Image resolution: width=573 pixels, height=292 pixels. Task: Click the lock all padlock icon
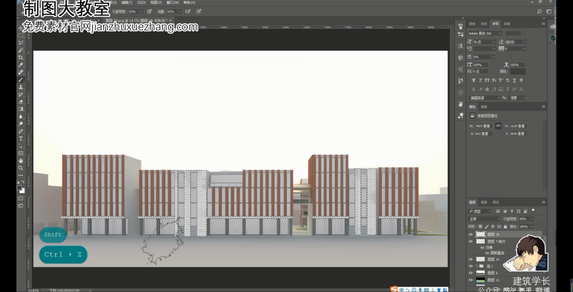pyautogui.click(x=505, y=227)
